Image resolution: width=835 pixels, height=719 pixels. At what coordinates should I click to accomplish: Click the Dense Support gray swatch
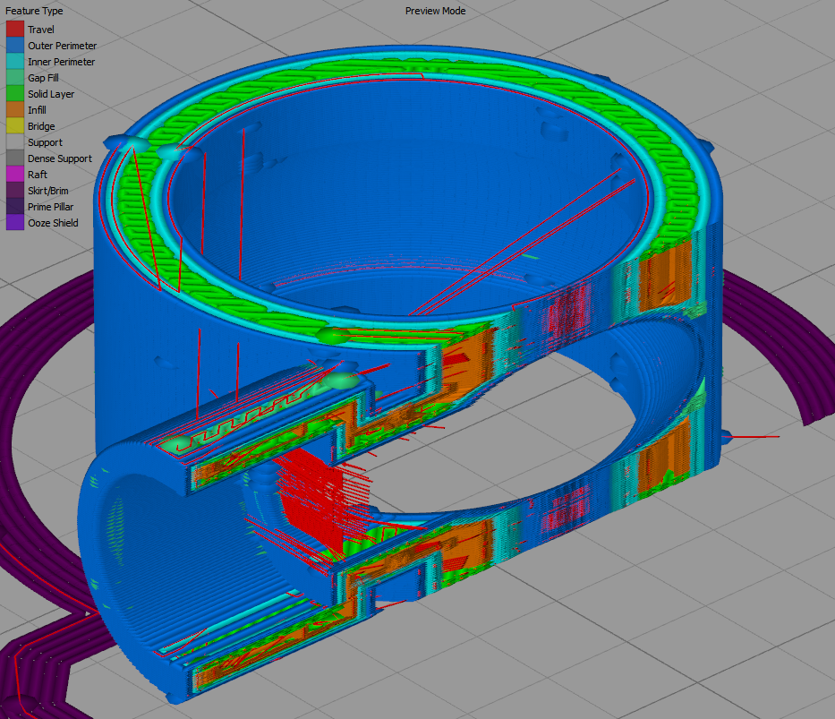pos(15,158)
